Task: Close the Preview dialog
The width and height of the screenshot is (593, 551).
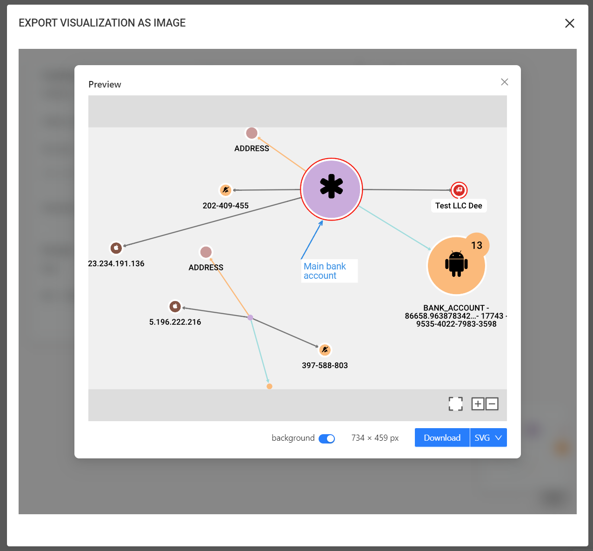Action: (x=504, y=82)
